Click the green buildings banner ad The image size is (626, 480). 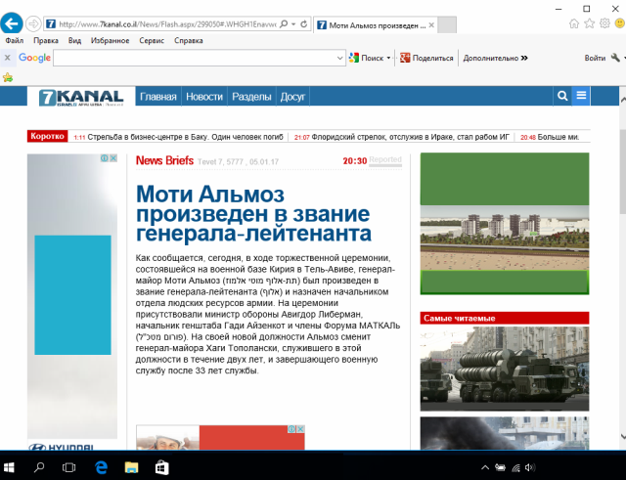tap(505, 224)
